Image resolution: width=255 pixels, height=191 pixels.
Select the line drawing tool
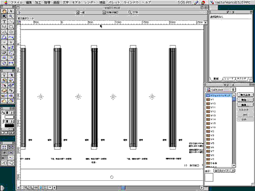(11, 21)
